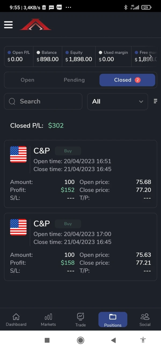Viewport: 161px width, 350px height.
Task: Open the hamburger menu
Action: pos(8,25)
